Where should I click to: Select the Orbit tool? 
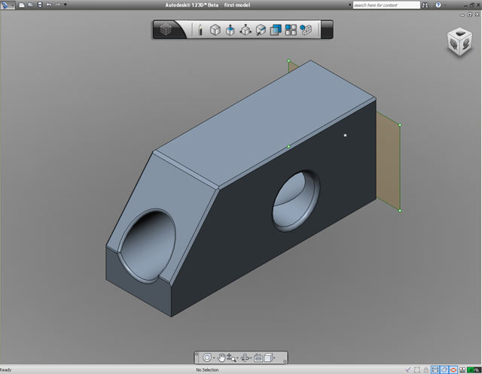coord(245,357)
